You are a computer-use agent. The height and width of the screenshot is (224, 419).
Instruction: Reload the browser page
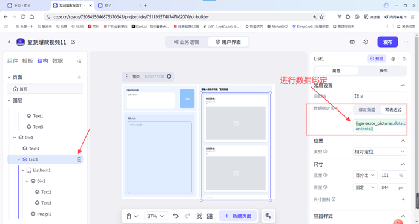pyautogui.click(x=23, y=17)
